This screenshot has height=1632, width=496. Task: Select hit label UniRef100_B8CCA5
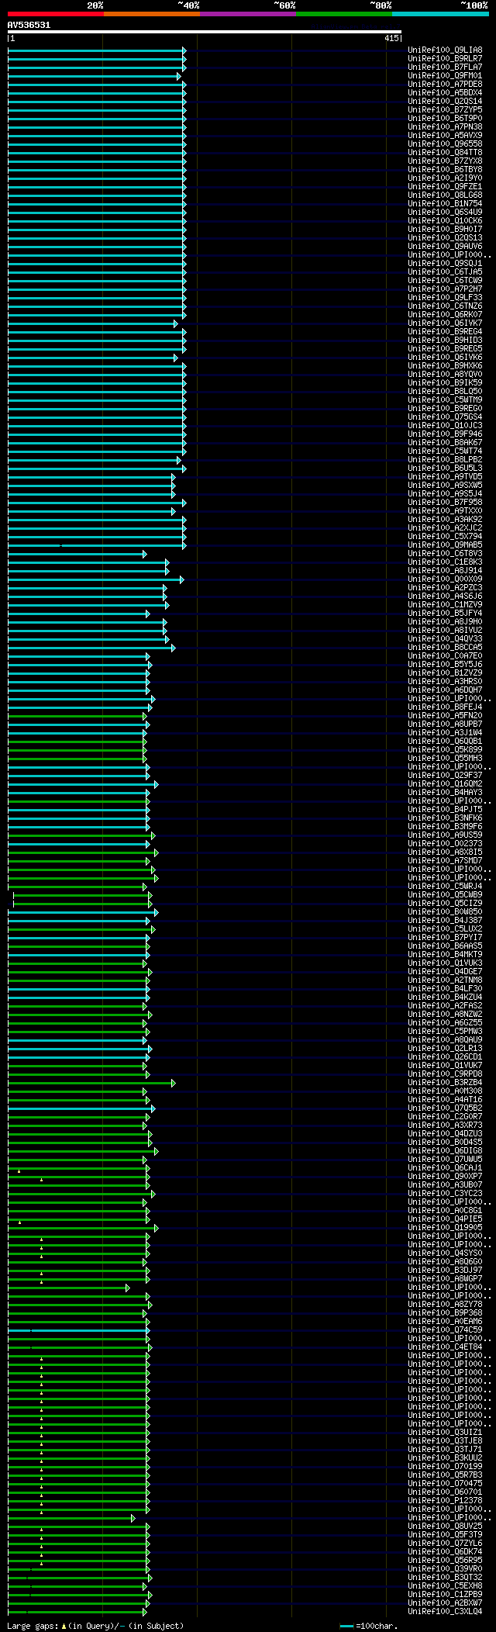tap(445, 648)
